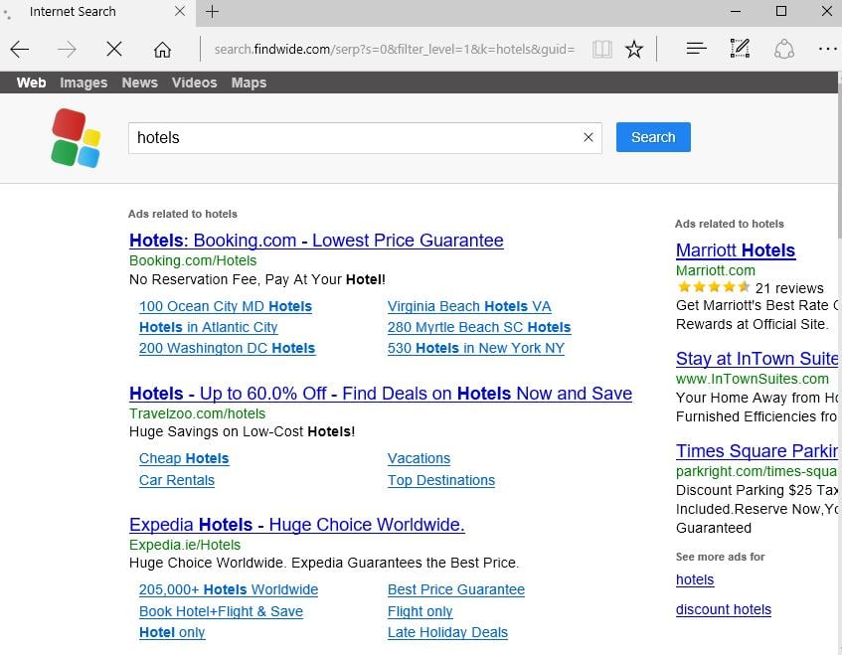This screenshot has width=842, height=655.
Task: Stop loading the page
Action: [114, 49]
